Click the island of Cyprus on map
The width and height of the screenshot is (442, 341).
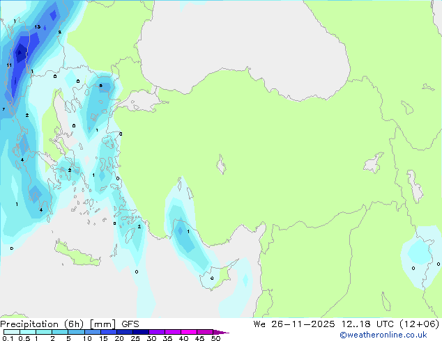point(218,275)
